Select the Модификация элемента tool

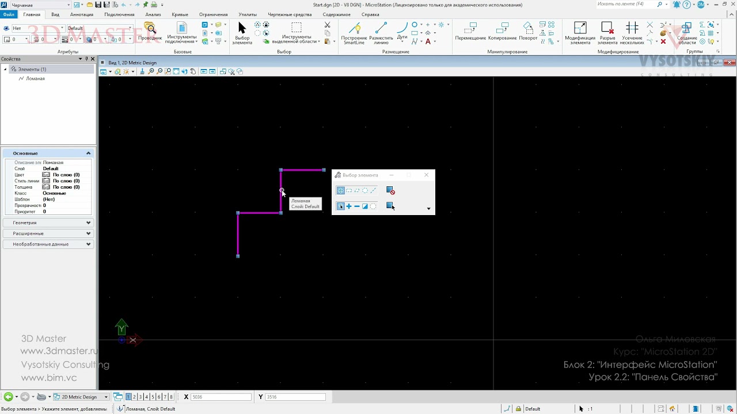click(580, 33)
